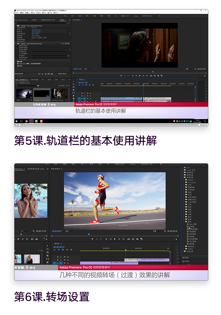
Task: Open Learning workspace tab in lesson 6
Action: [132, 164]
